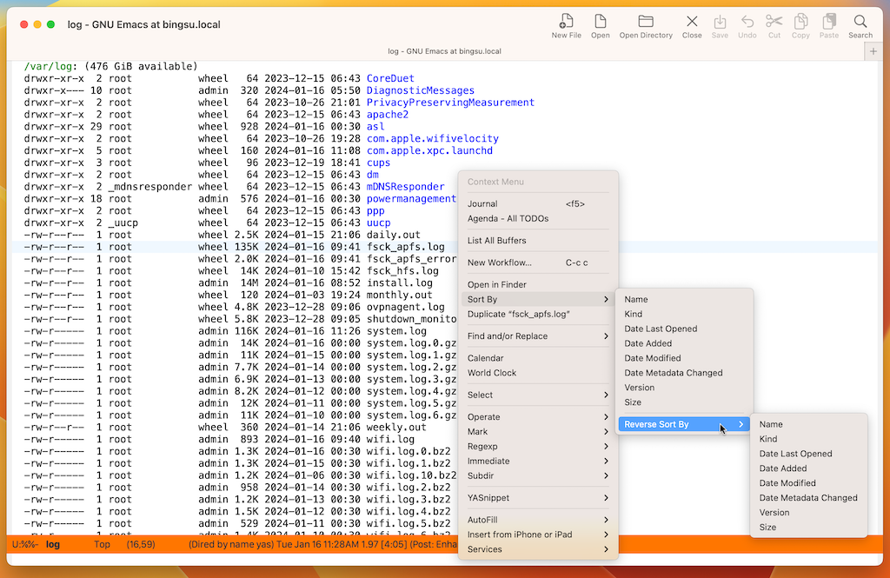Expand the Sort By submenu
The width and height of the screenshot is (890, 578).
tap(537, 299)
